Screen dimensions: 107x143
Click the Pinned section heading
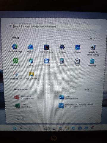coord(15,38)
